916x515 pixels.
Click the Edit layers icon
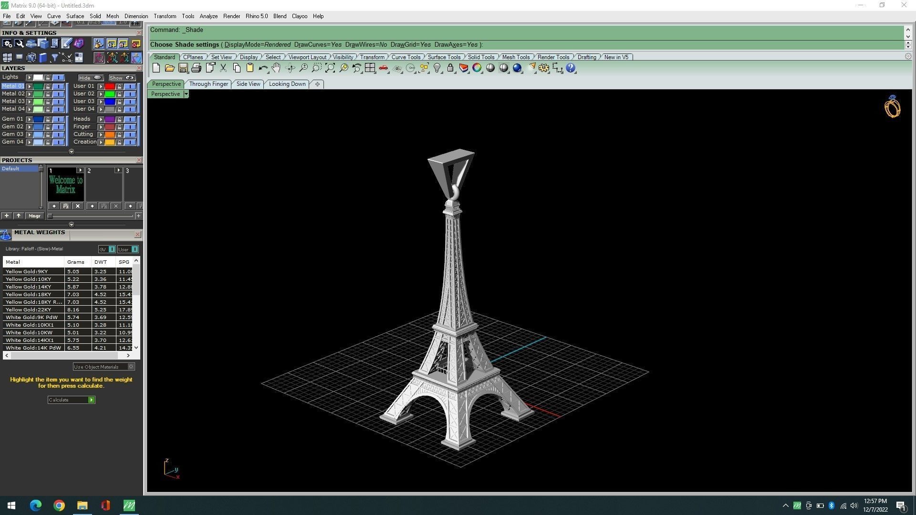464,68
